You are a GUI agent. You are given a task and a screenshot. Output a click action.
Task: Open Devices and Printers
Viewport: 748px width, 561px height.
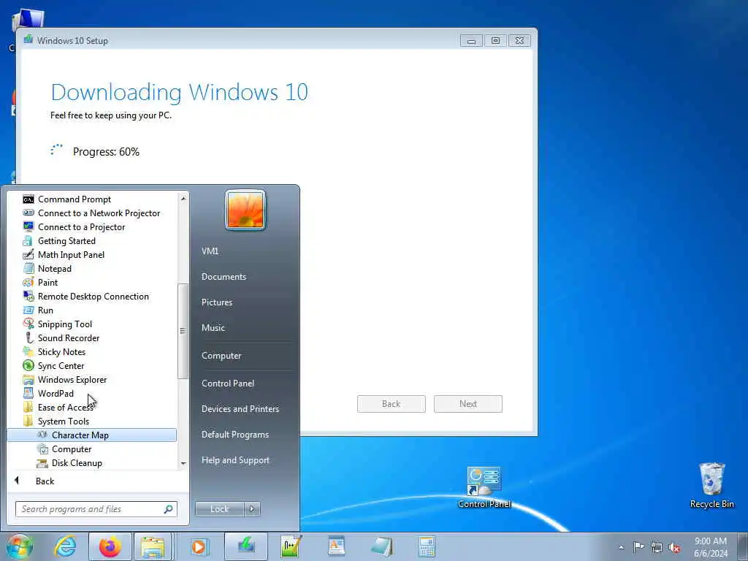click(240, 409)
